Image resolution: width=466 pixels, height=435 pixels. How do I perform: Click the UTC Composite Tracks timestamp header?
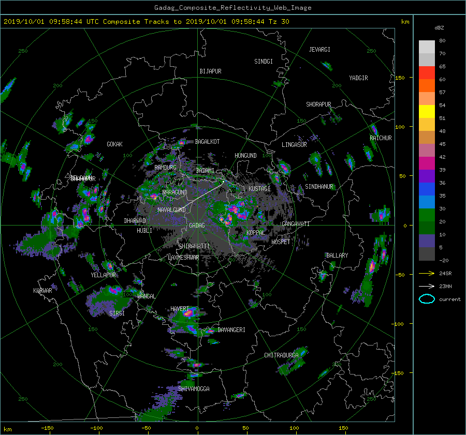click(146, 22)
